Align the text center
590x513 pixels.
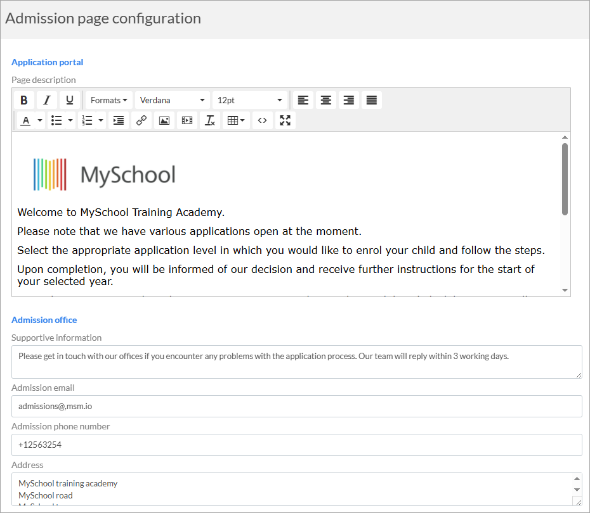tap(325, 99)
